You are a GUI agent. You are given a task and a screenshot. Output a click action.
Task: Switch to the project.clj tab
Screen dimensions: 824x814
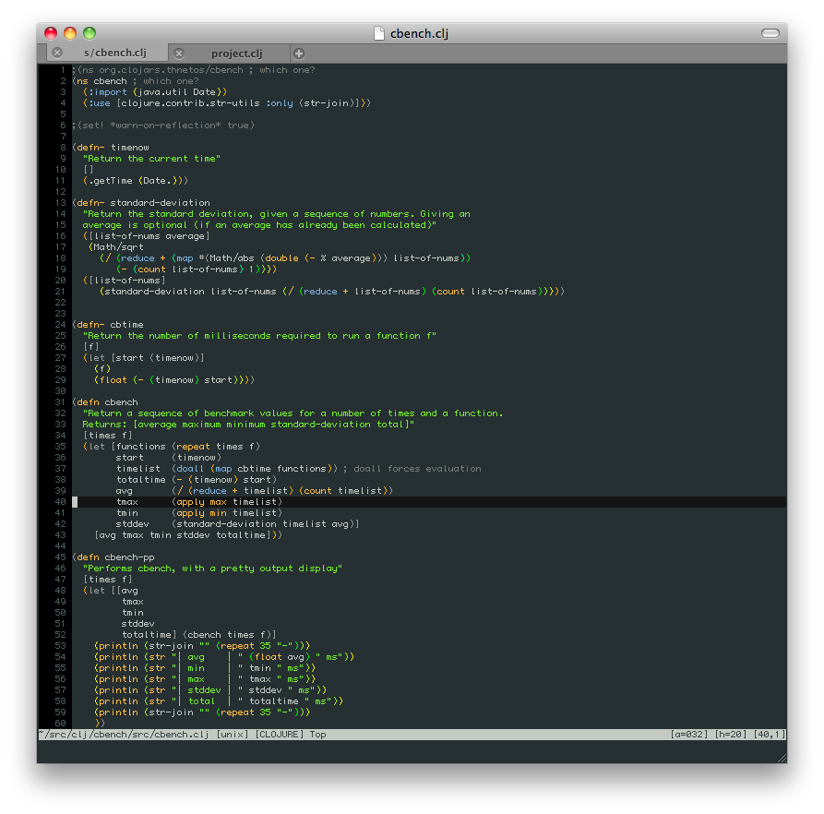pos(236,54)
